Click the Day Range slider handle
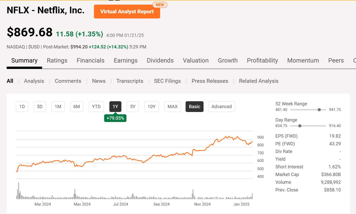The image size is (356, 214). [300, 126]
